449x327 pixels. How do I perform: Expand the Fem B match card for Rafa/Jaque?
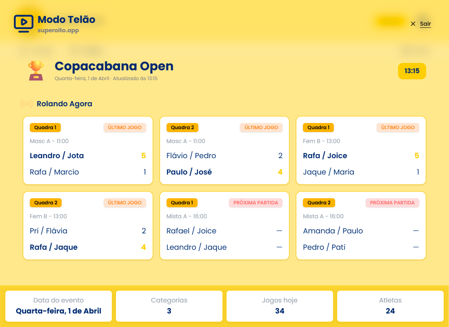[88, 226]
